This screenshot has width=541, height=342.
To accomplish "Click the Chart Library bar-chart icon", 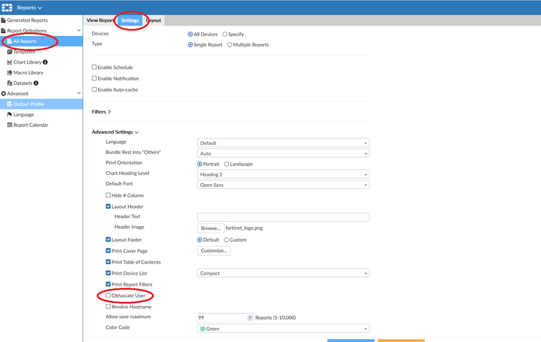I will [x=10, y=62].
